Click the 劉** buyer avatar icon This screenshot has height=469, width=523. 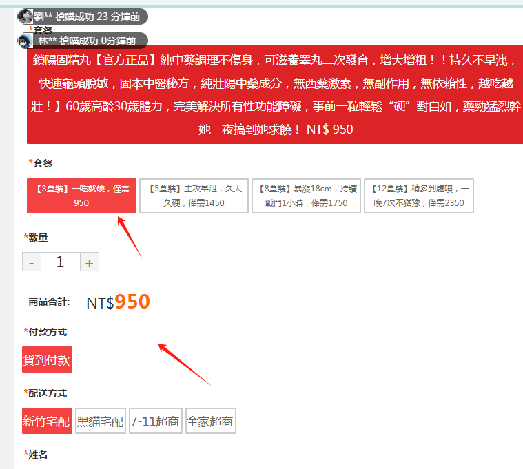tap(25, 17)
